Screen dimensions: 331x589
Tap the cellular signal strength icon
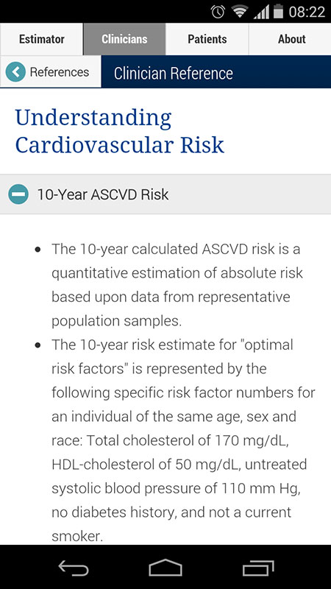click(262, 12)
